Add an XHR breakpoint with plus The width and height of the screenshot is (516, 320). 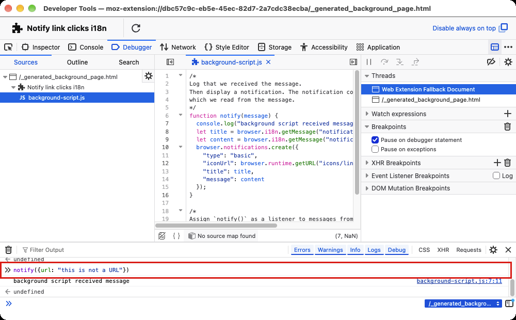497,162
